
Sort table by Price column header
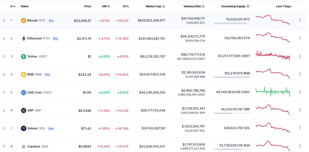(88, 6)
